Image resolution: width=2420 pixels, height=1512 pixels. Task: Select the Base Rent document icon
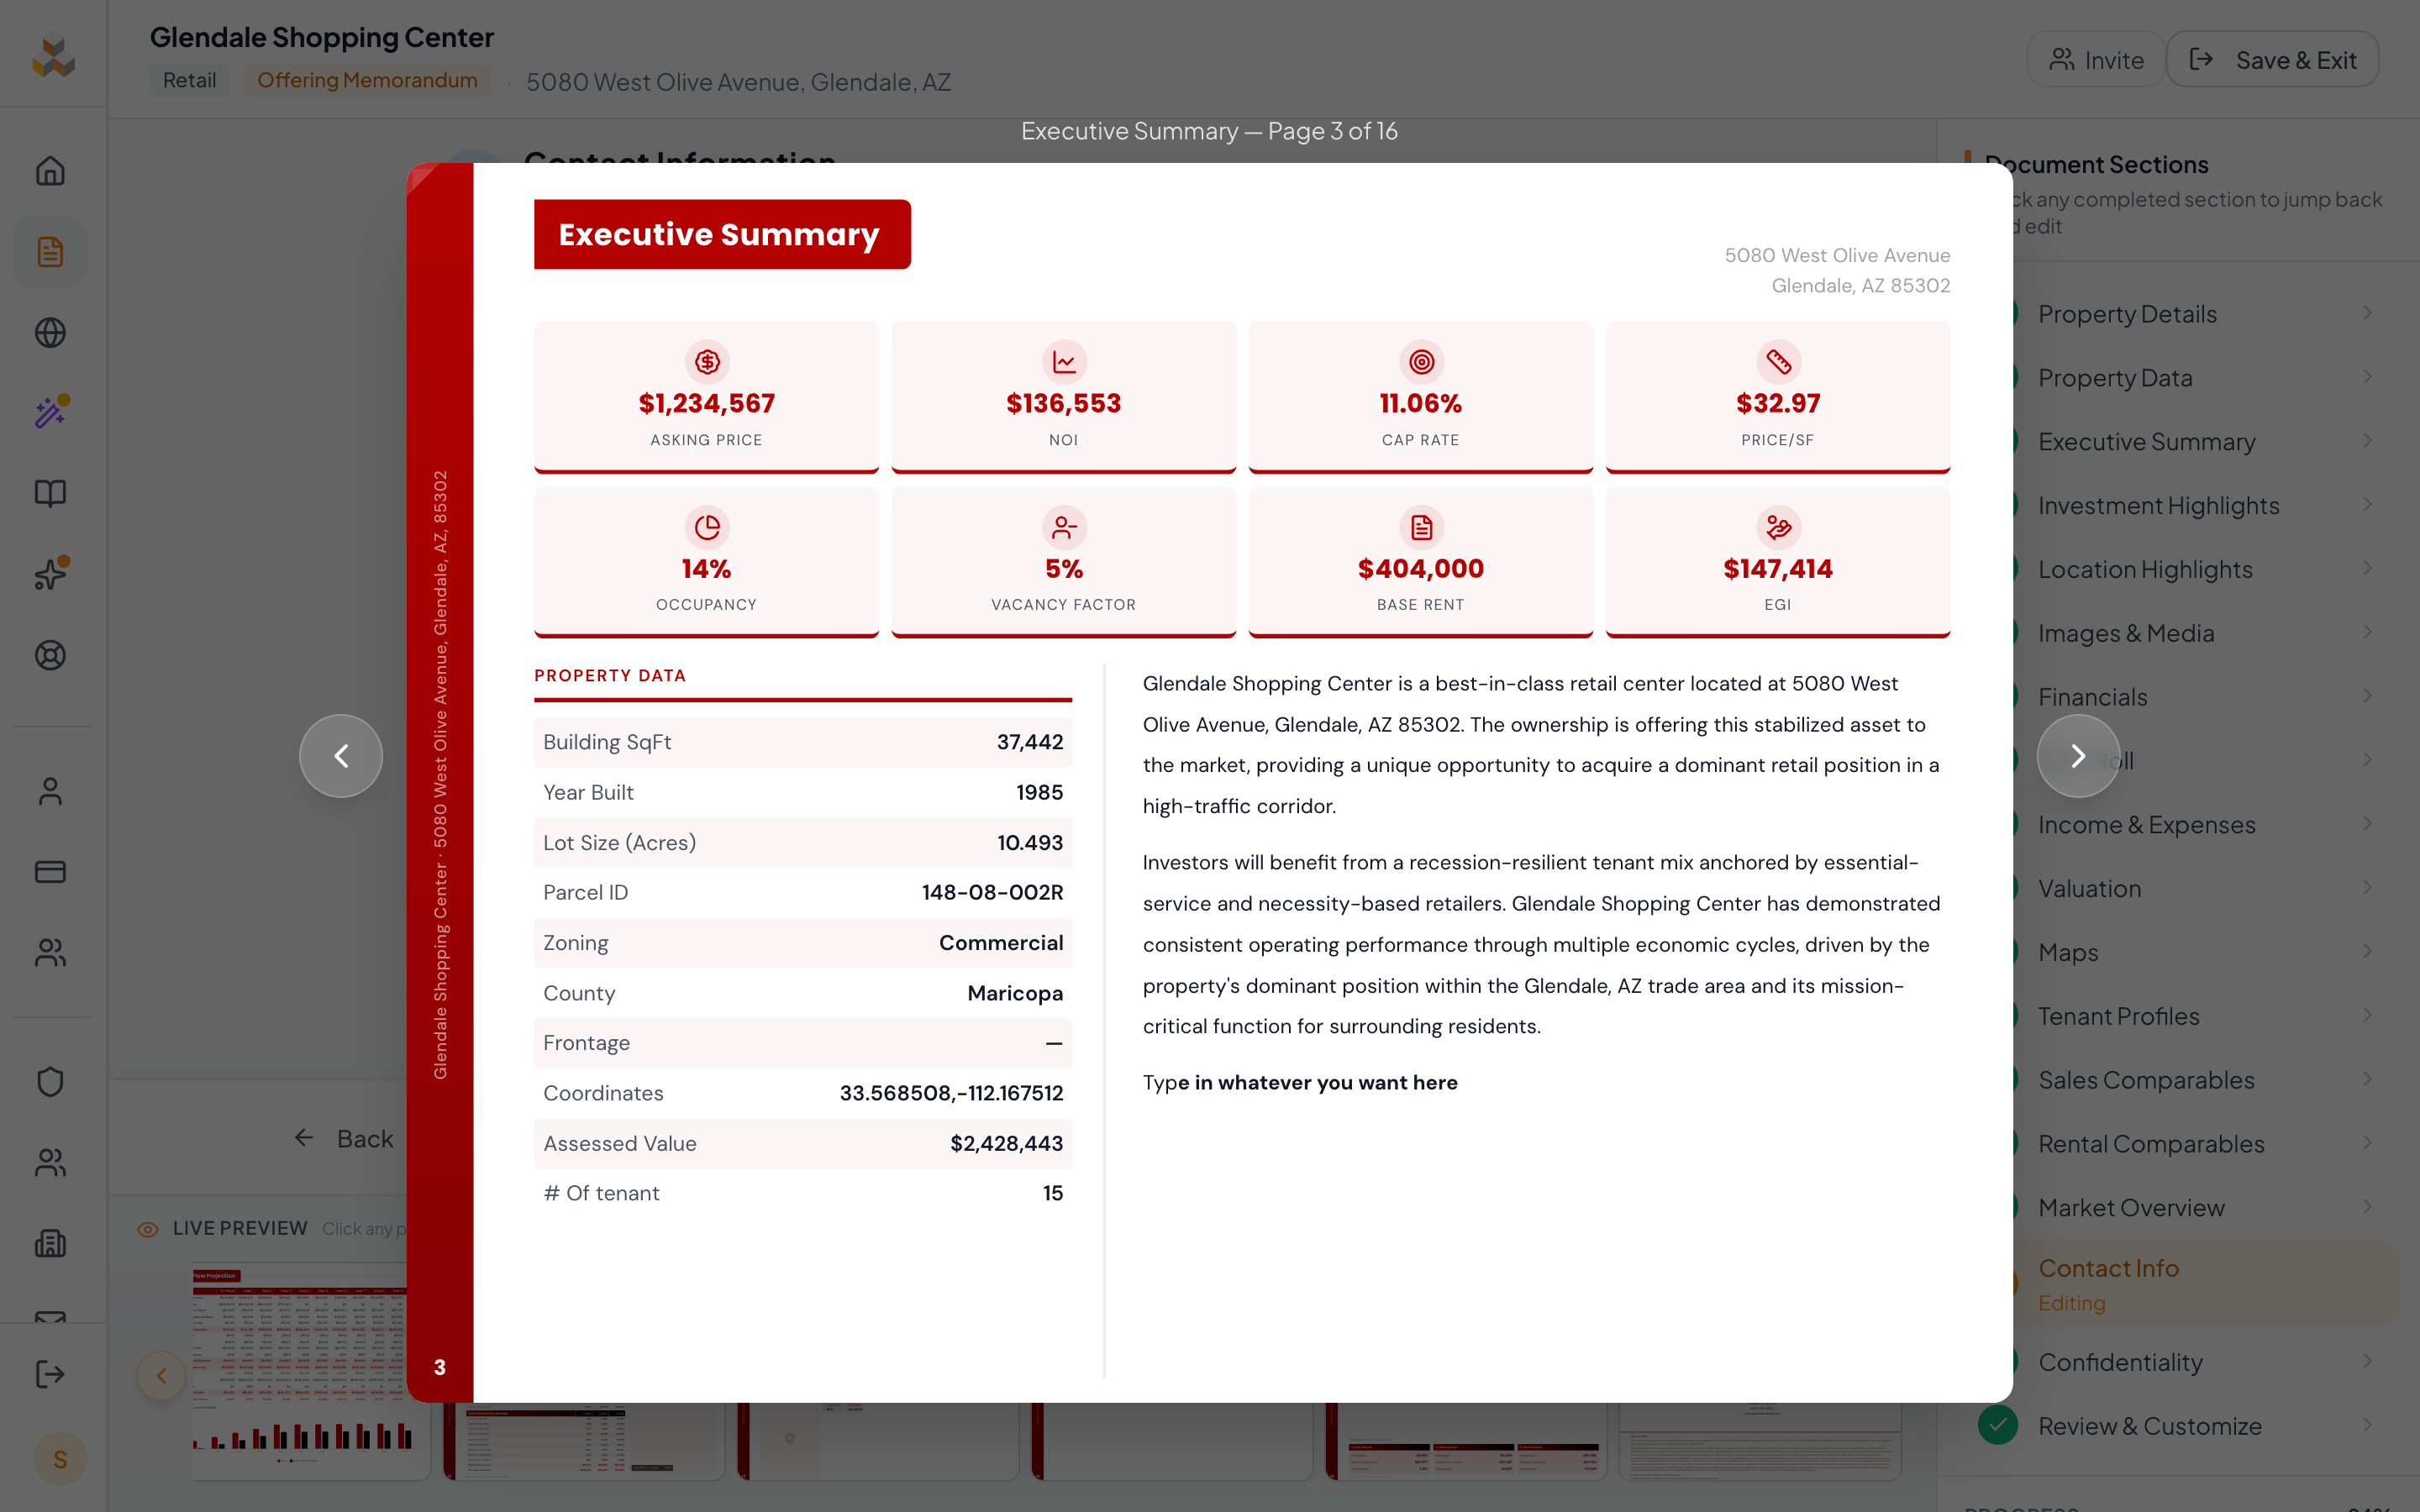tap(1421, 527)
